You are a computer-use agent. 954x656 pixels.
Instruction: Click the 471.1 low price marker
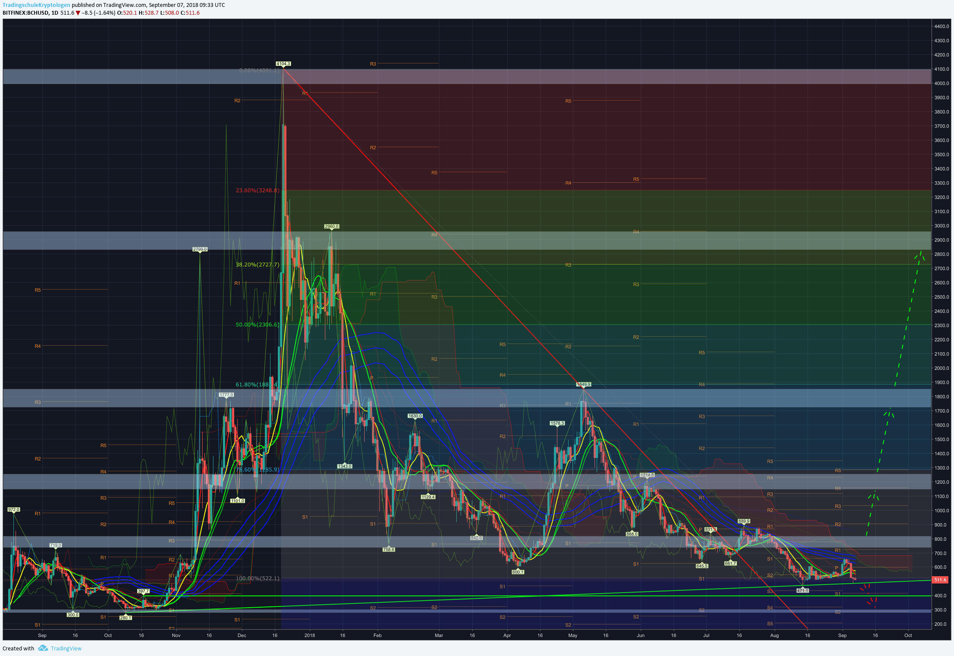pos(802,590)
